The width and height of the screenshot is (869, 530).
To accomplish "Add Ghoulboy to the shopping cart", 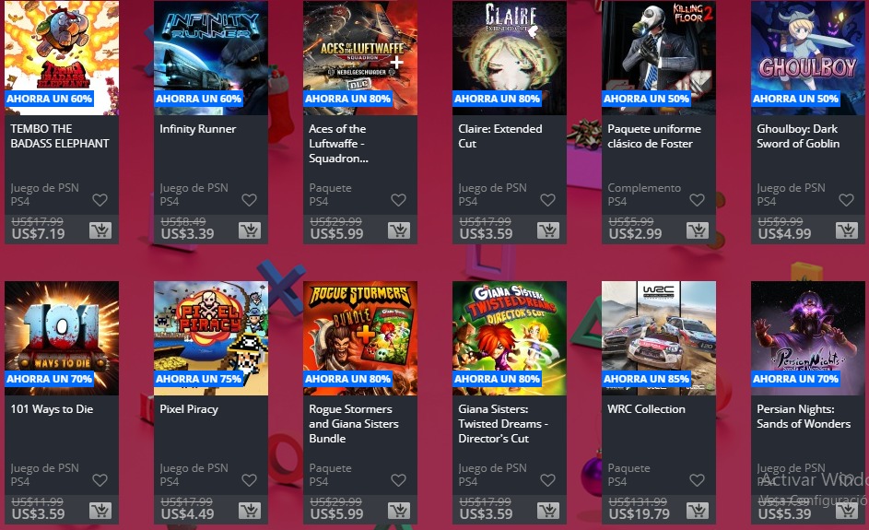I will click(847, 230).
